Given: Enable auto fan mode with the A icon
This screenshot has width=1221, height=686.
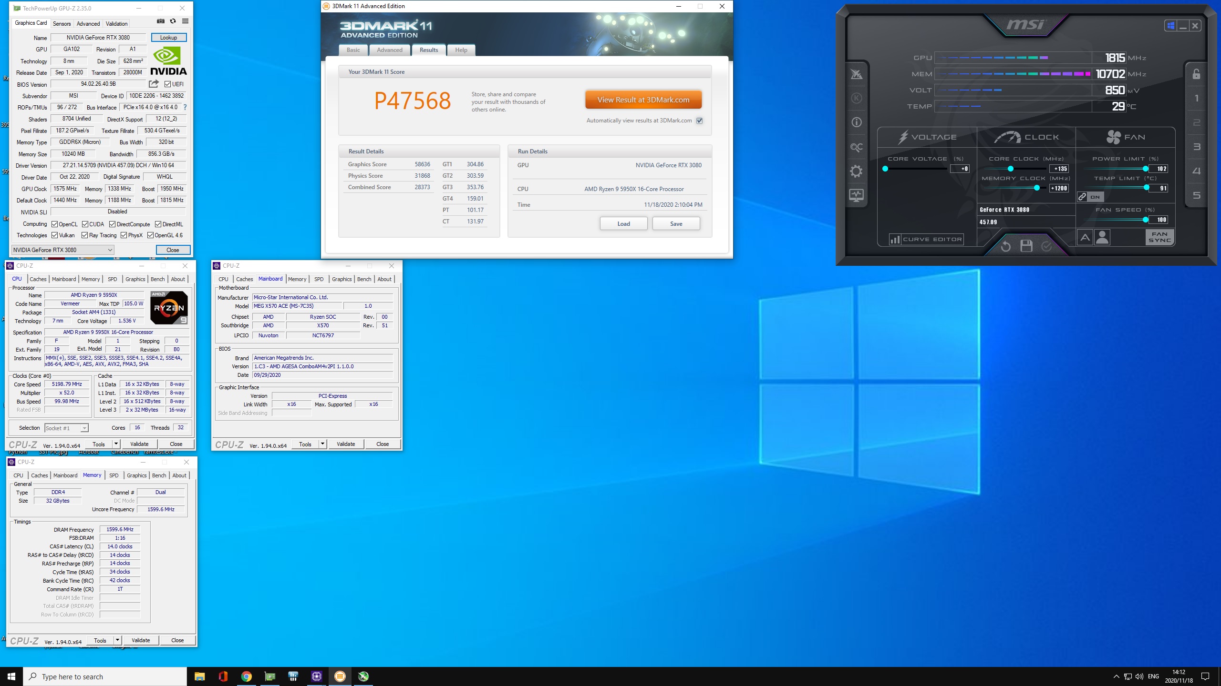Looking at the screenshot, I should [x=1085, y=237].
